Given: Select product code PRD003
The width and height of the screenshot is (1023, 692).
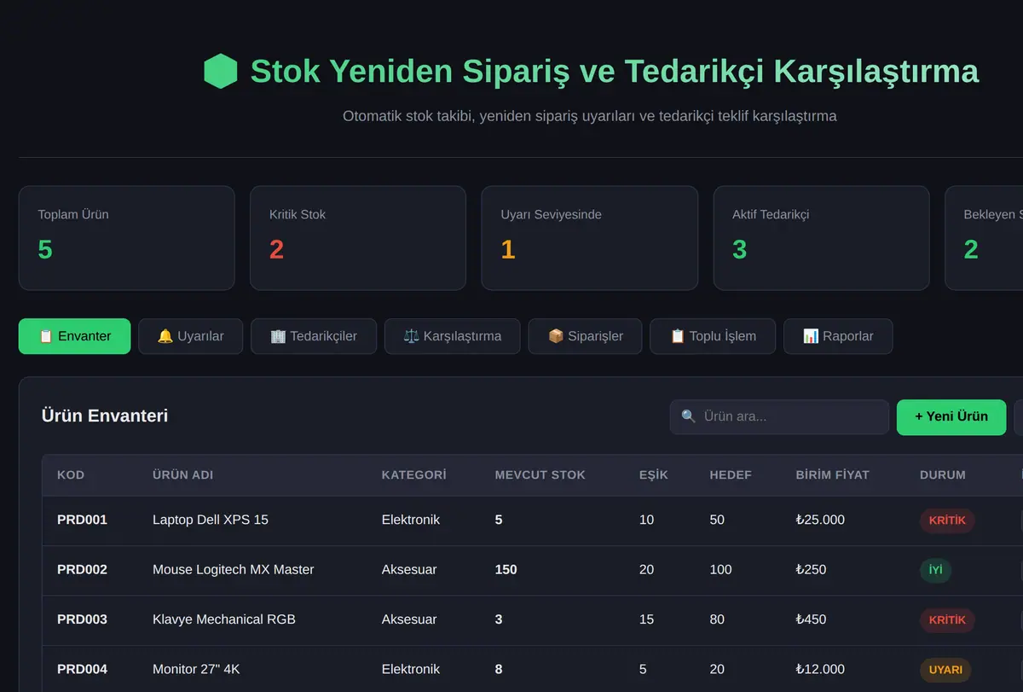Looking at the screenshot, I should [82, 619].
